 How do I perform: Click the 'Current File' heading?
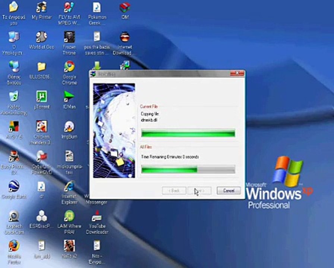point(149,106)
